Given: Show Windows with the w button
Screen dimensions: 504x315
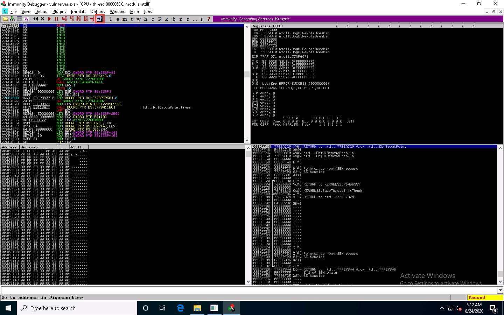Looking at the screenshot, I should (x=139, y=19).
